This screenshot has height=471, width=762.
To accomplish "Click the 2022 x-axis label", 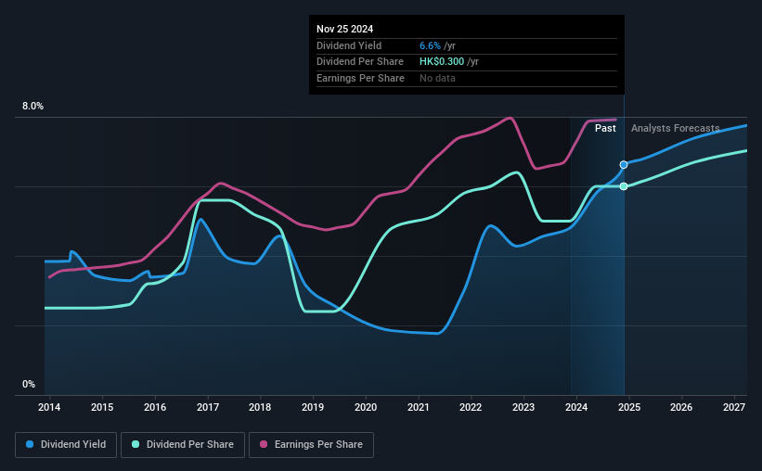I will click(471, 407).
